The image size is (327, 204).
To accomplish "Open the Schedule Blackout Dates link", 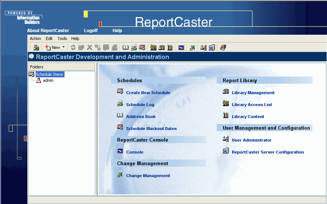I will [151, 129].
